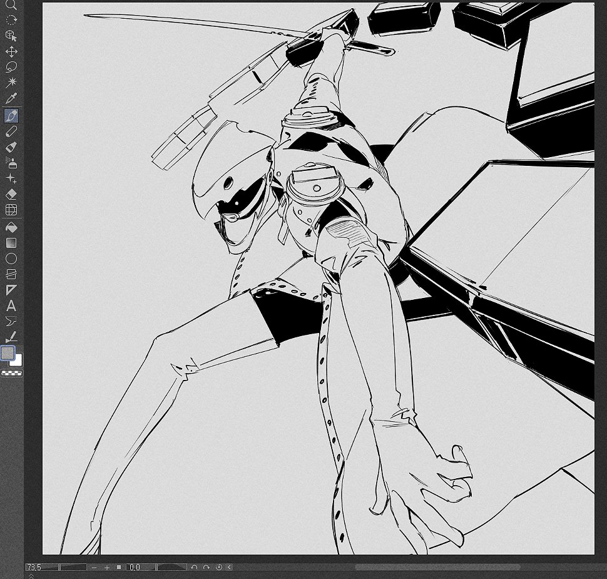The width and height of the screenshot is (607, 579).
Task: Select the Lasso selection tool
Action: click(x=11, y=67)
